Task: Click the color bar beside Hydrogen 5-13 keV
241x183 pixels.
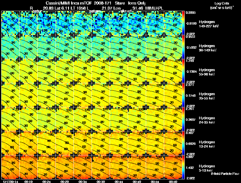Action: [183, 167]
